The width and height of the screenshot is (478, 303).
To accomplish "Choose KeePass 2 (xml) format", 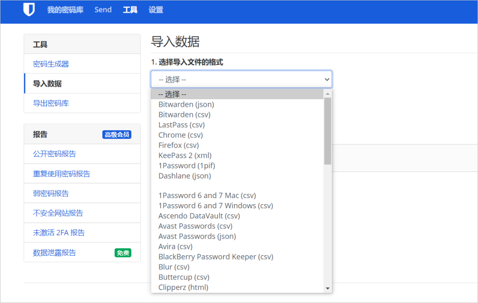I will 237,155.
